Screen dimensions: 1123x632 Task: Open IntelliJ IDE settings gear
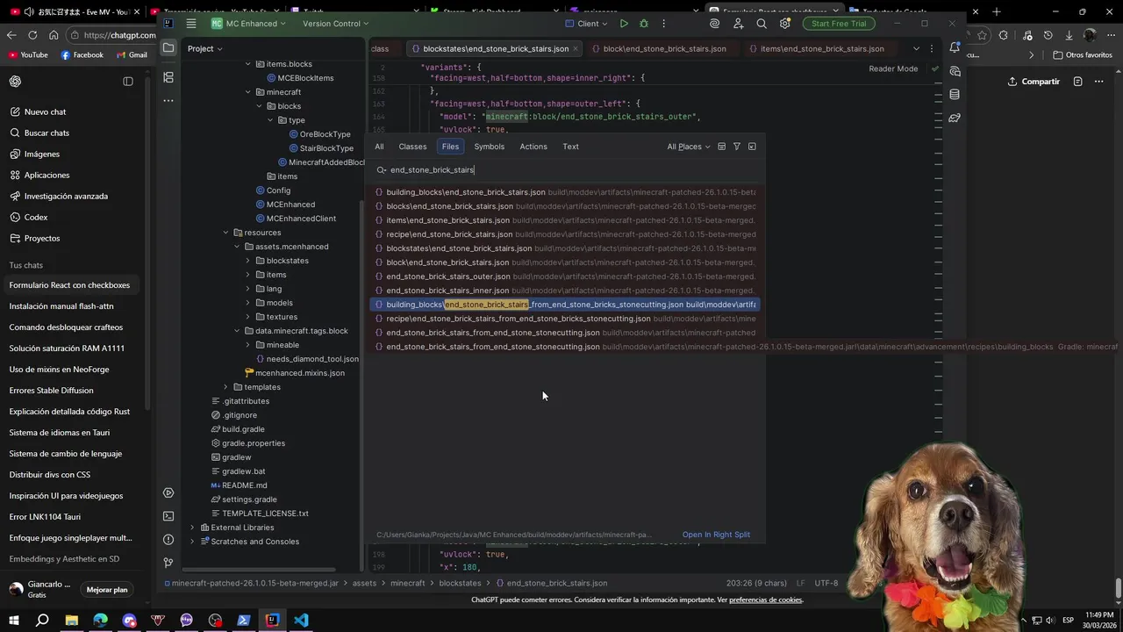point(785,24)
